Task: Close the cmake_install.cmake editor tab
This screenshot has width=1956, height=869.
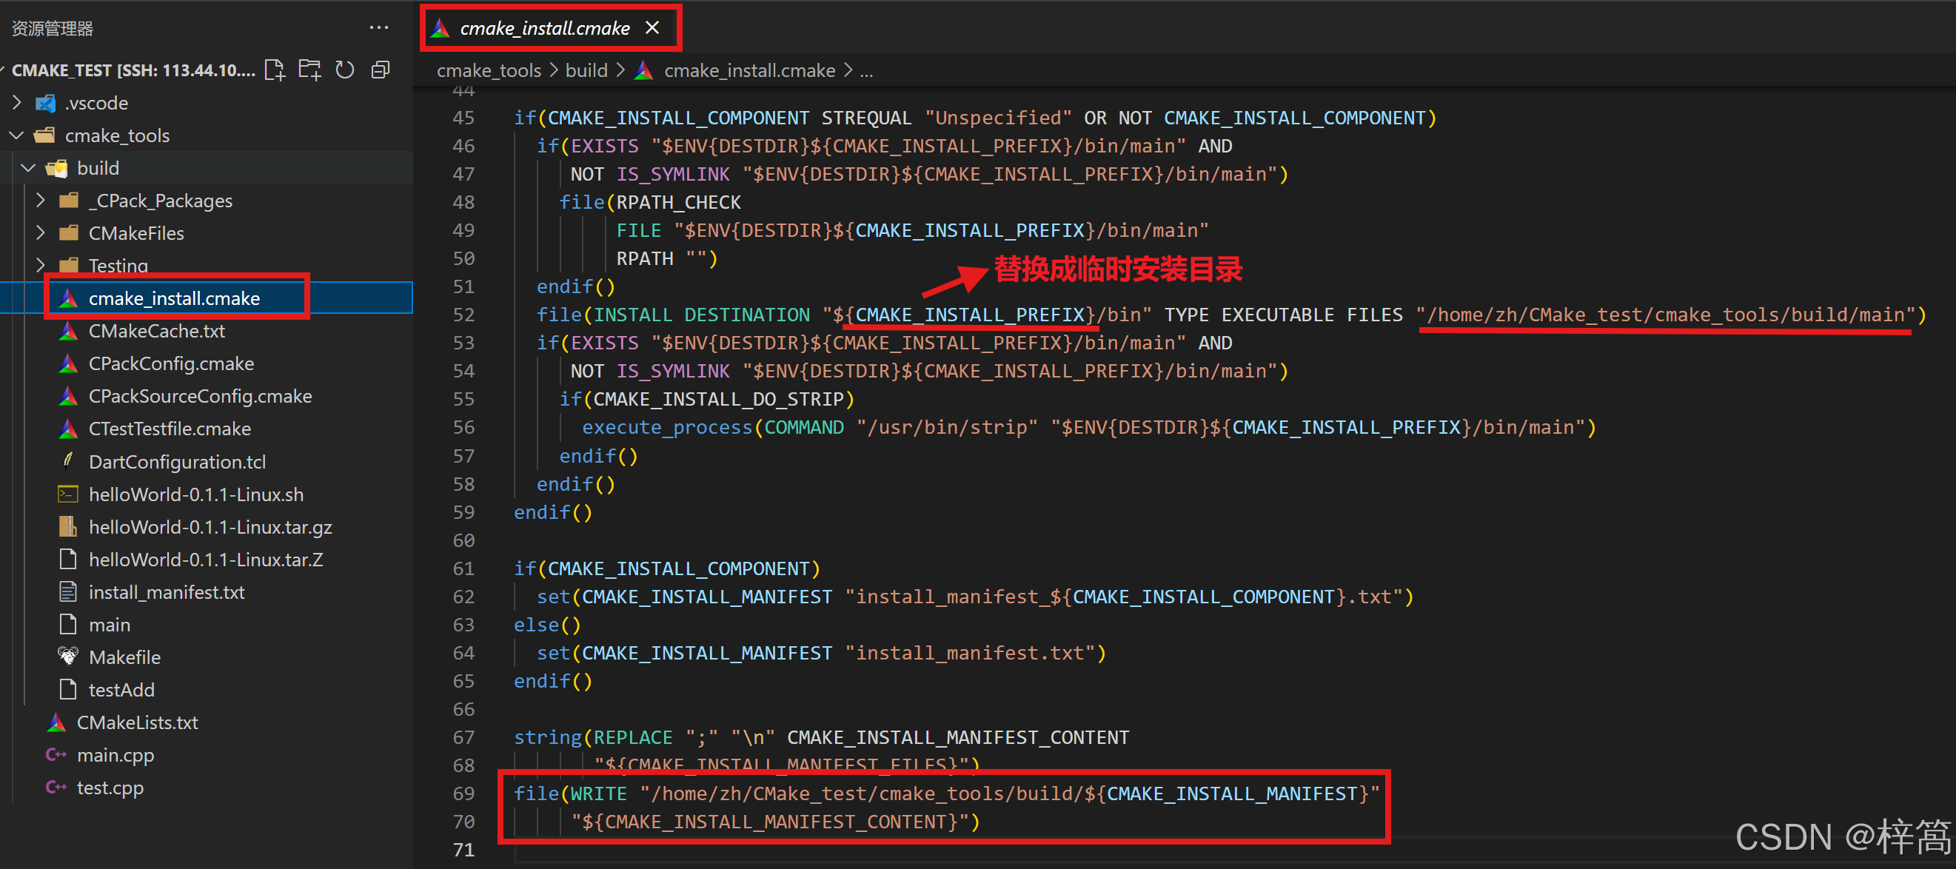Action: 652,28
